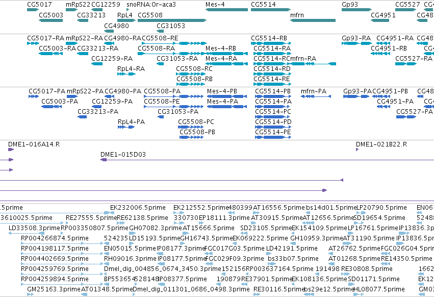The width and height of the screenshot is (434, 297).
Task: Select the CG12259 gene glyph
Action: (x=97, y=10)
